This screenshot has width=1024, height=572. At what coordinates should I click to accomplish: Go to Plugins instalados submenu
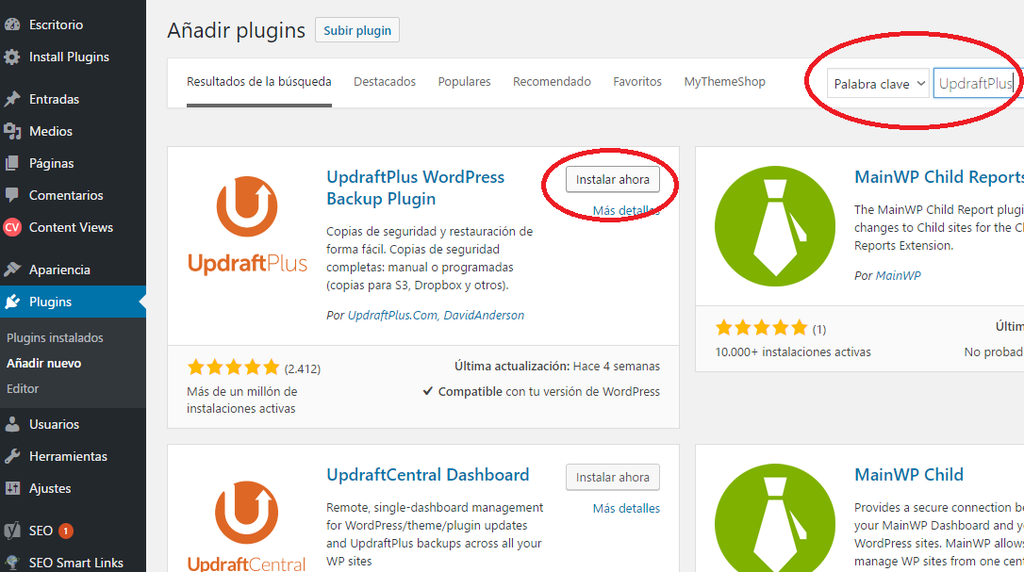click(55, 337)
